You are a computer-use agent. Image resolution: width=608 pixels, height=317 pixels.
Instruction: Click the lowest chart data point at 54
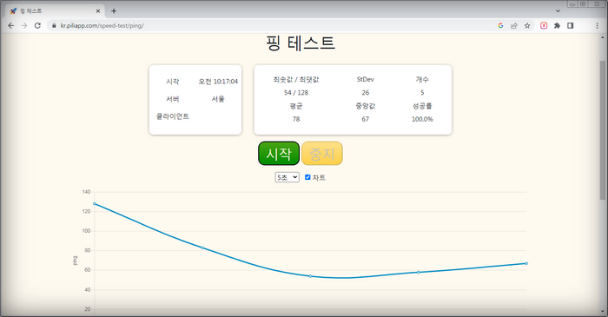point(311,276)
